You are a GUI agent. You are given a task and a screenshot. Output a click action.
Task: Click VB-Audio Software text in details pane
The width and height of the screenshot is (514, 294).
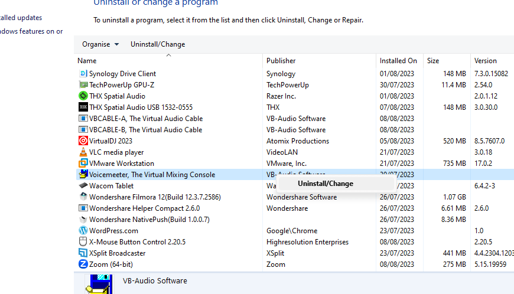click(155, 280)
